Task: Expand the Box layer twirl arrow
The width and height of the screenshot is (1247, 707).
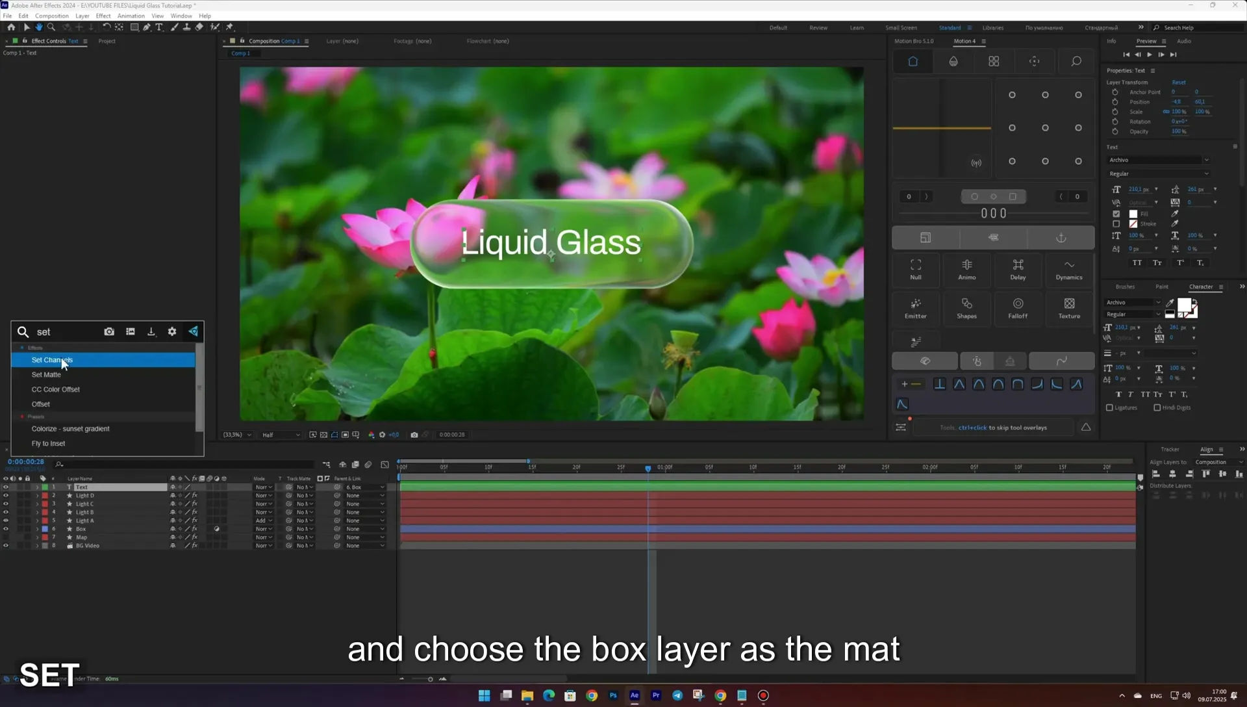Action: pos(37,529)
